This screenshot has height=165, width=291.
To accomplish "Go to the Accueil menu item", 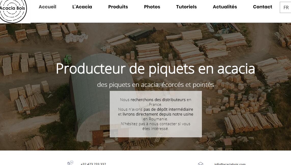I will tap(47, 7).
